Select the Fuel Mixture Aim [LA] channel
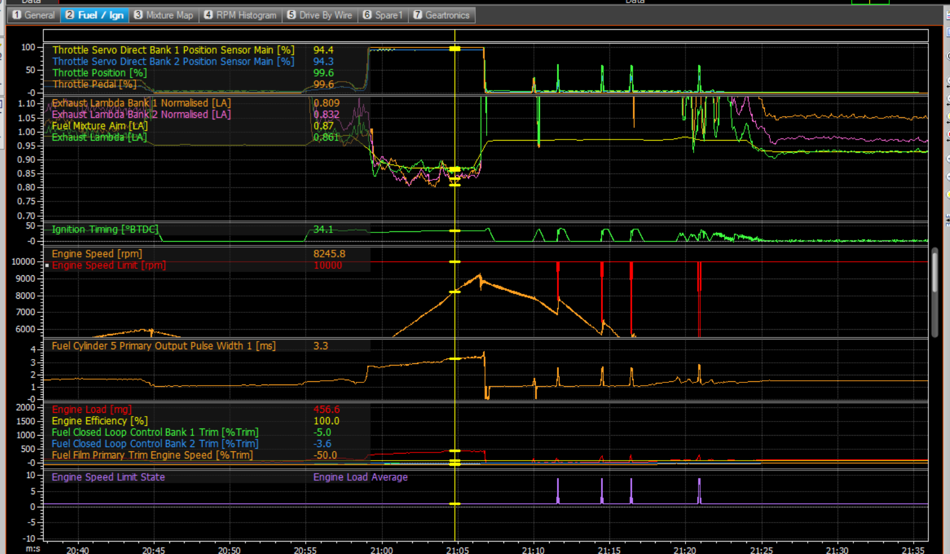 pyautogui.click(x=99, y=126)
